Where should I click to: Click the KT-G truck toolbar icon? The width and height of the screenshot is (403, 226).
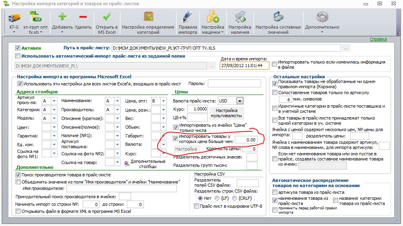(14, 17)
